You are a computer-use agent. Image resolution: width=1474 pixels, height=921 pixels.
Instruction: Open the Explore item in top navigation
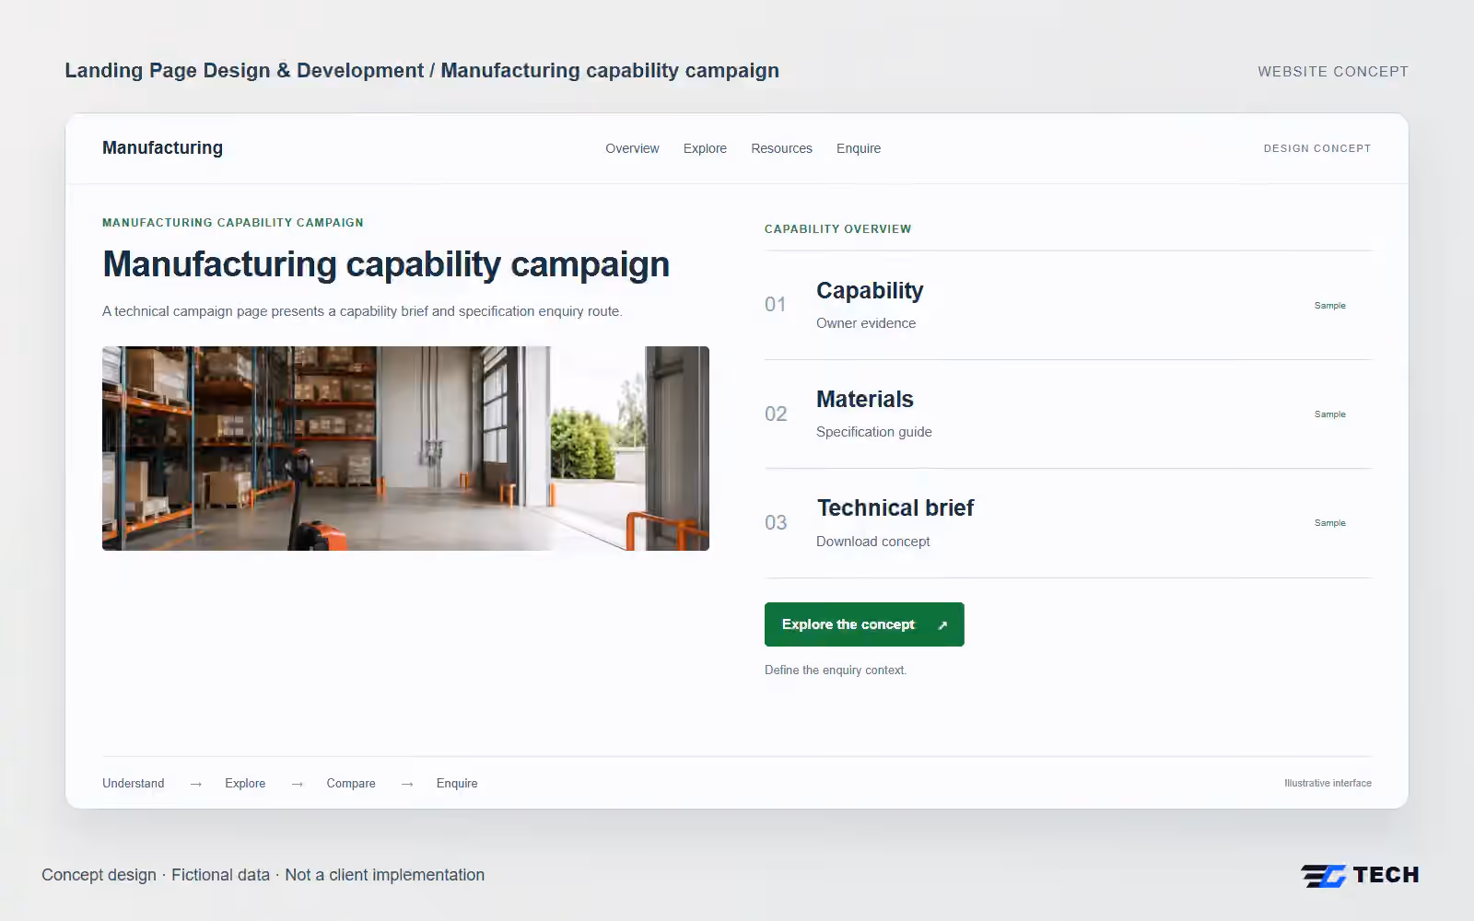(705, 148)
